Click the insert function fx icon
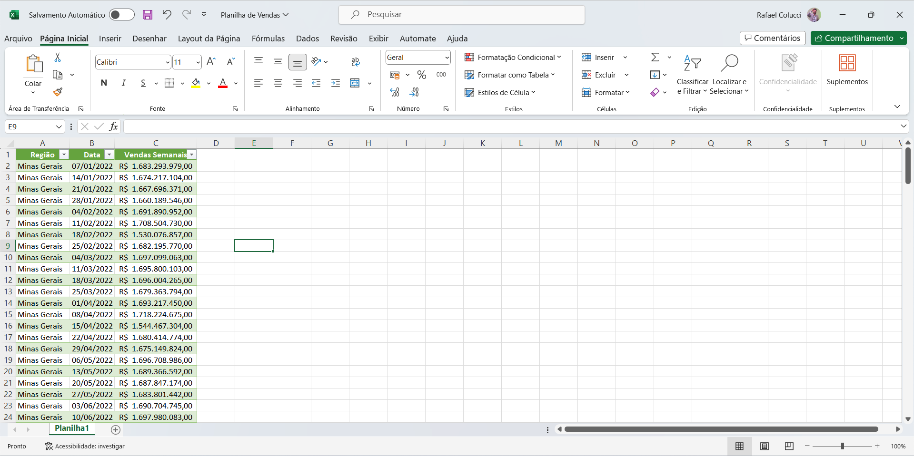914x456 pixels. (114, 126)
